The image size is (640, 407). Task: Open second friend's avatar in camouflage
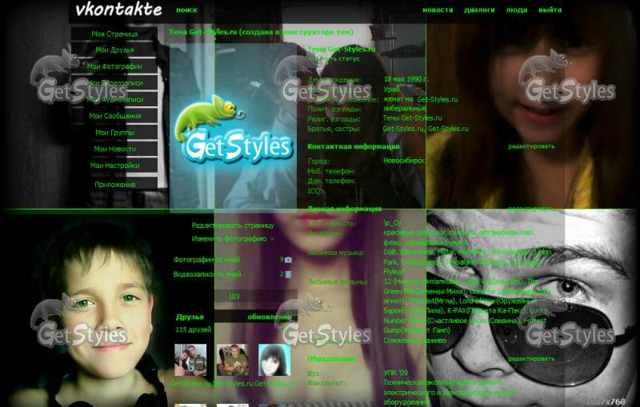(x=232, y=361)
